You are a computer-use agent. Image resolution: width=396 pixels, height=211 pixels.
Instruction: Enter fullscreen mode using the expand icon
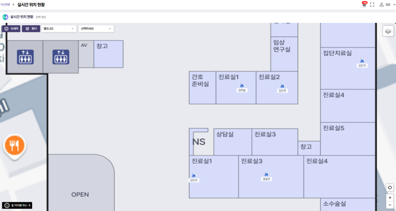372,4
